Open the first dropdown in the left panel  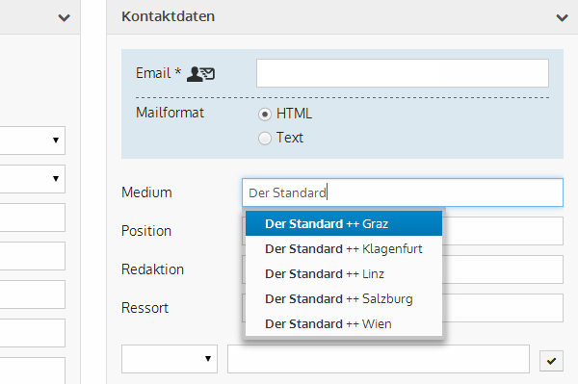pos(33,141)
